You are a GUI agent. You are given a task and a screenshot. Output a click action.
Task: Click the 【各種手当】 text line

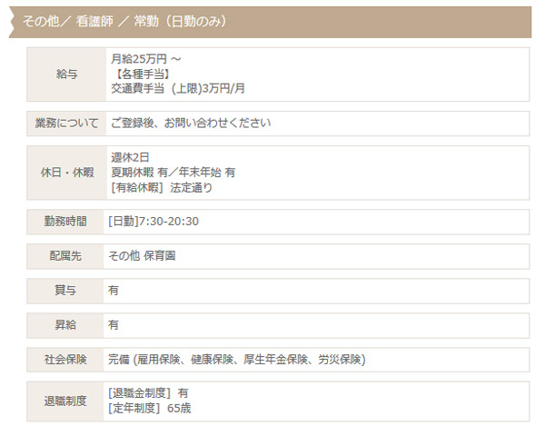[x=143, y=74]
